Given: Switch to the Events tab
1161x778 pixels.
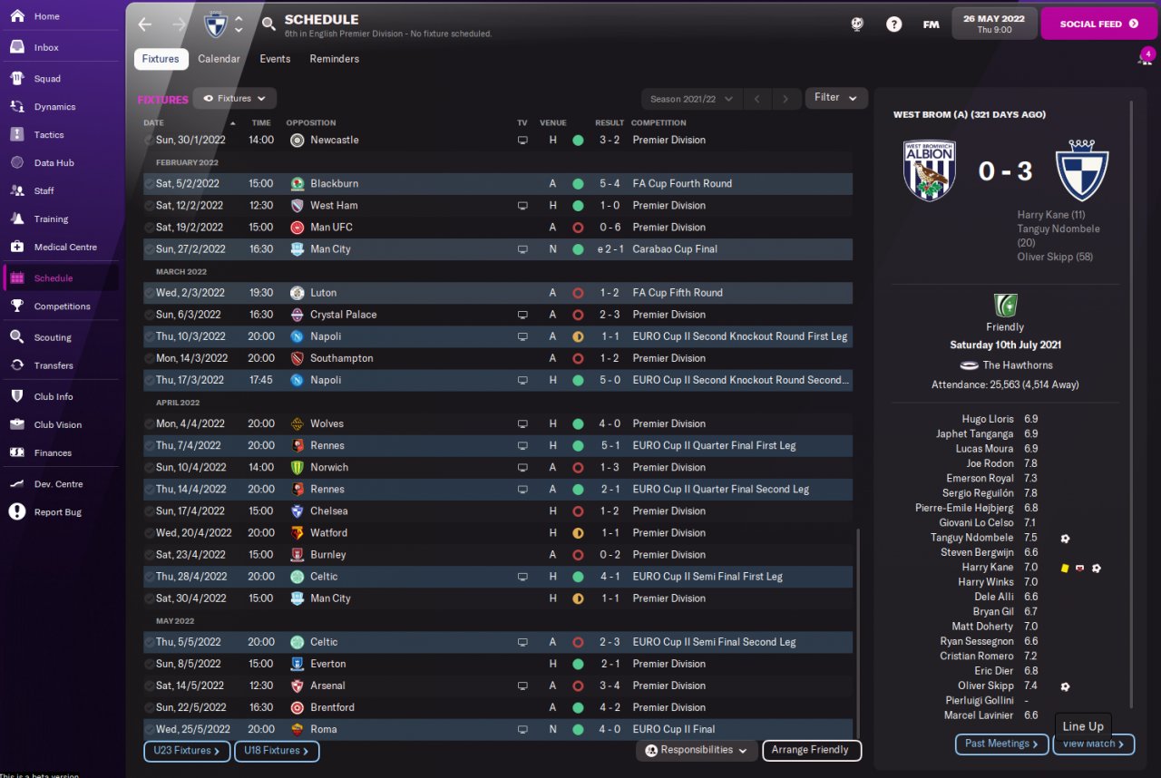Looking at the screenshot, I should [275, 59].
